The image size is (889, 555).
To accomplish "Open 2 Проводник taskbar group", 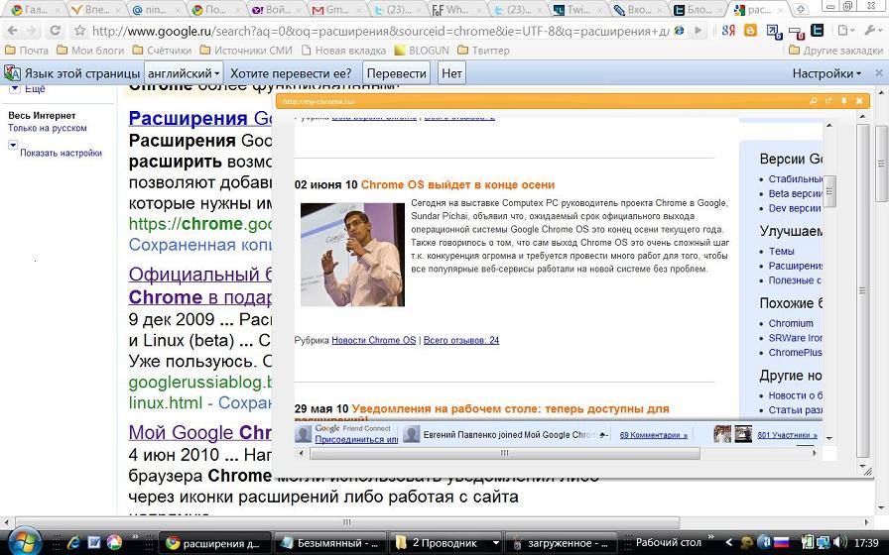I will point(445,543).
